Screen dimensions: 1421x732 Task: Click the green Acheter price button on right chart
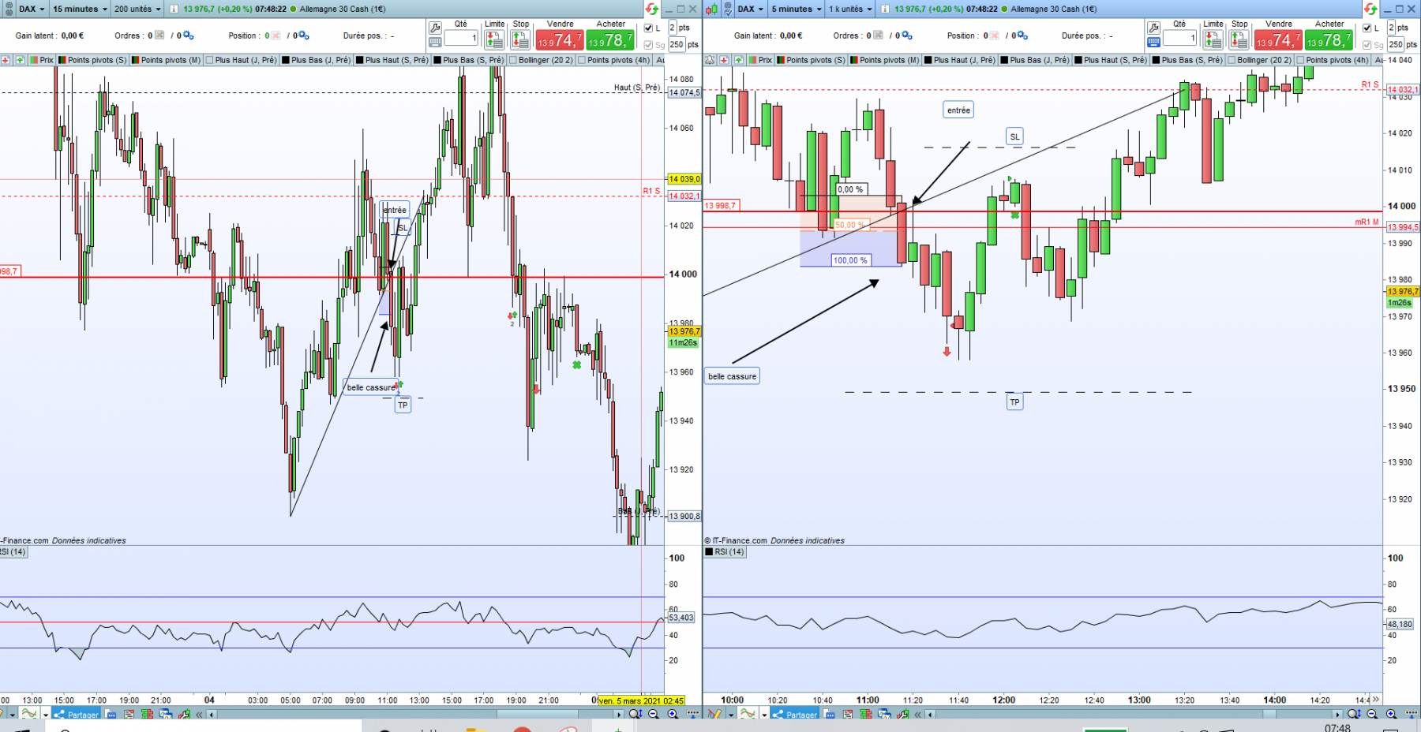pos(1329,39)
